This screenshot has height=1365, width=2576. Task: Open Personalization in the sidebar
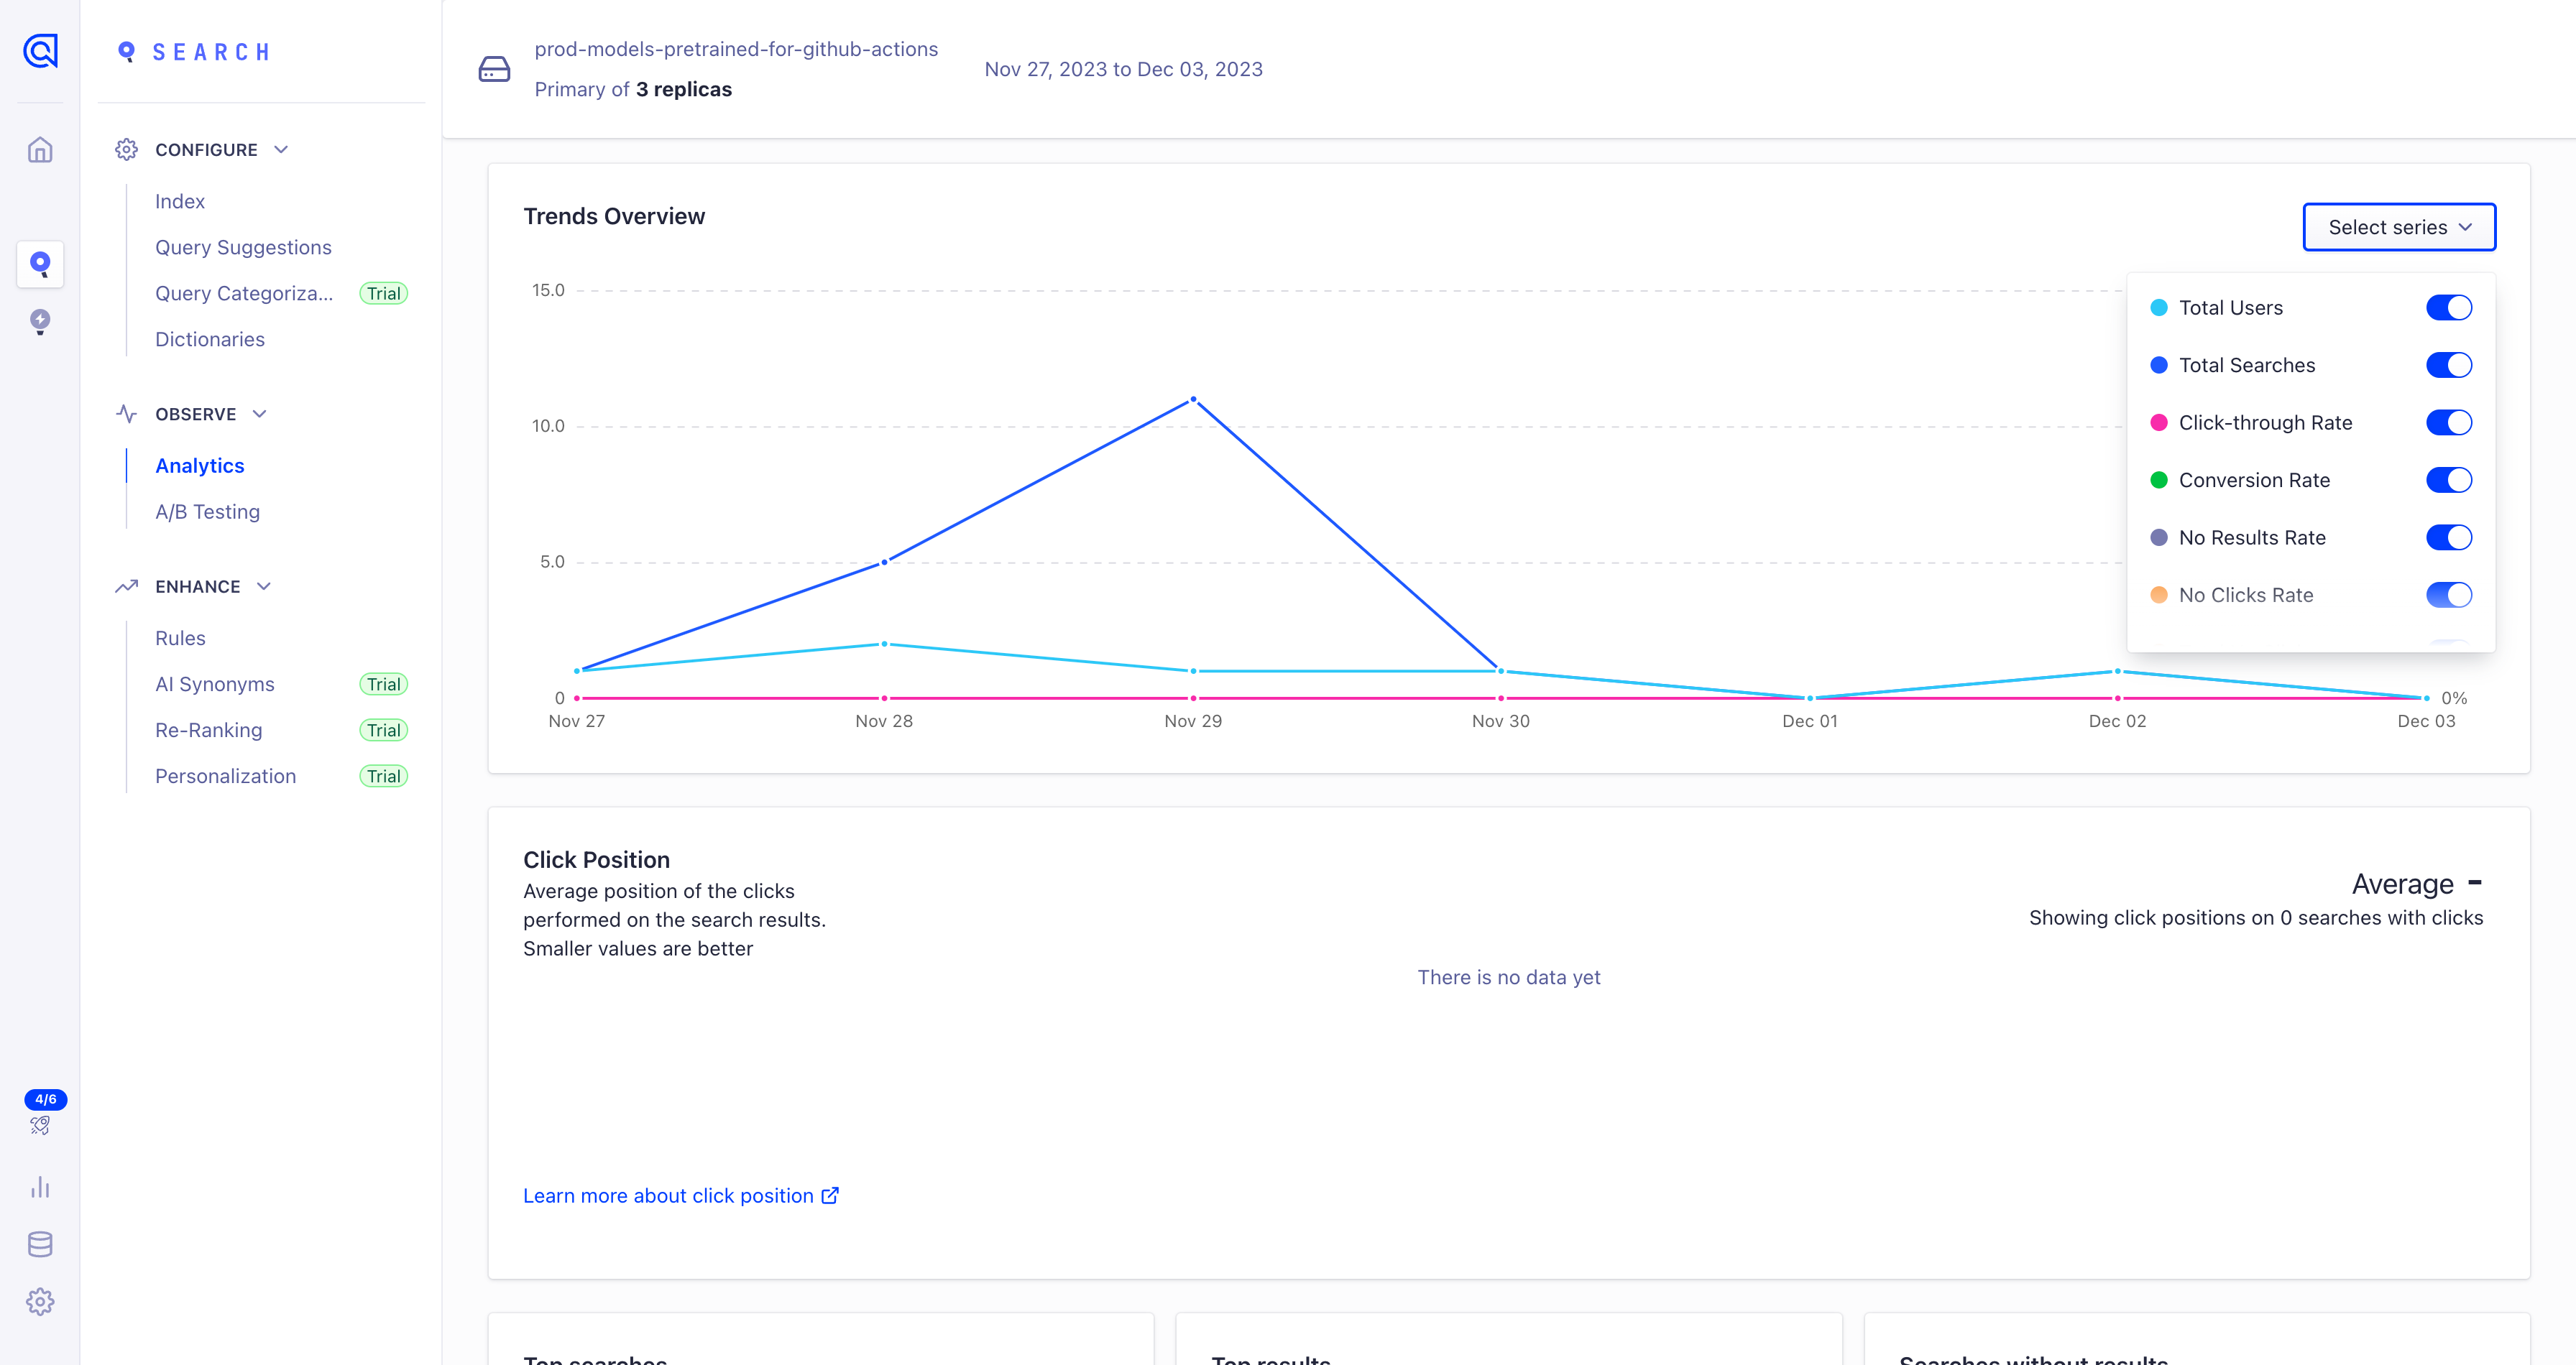pos(226,775)
